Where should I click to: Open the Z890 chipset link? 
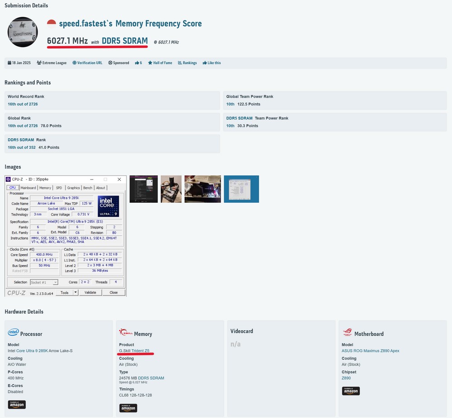click(346, 378)
